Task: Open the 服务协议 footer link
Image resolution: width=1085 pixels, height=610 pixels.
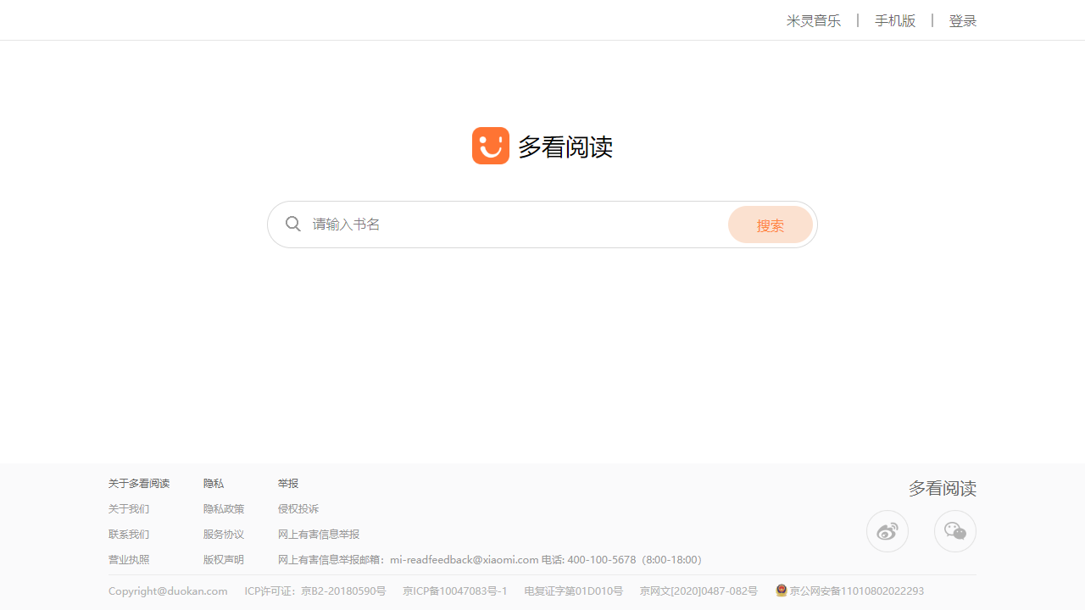Action: coord(224,535)
